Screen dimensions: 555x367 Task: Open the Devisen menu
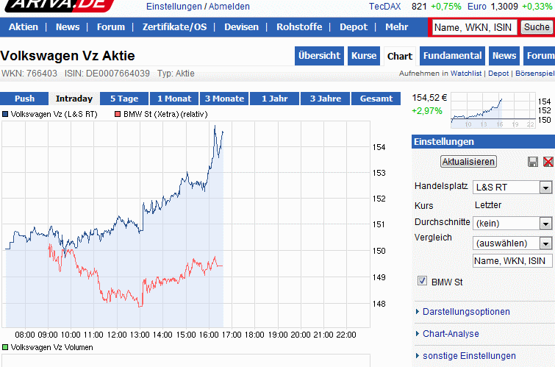pyautogui.click(x=241, y=27)
